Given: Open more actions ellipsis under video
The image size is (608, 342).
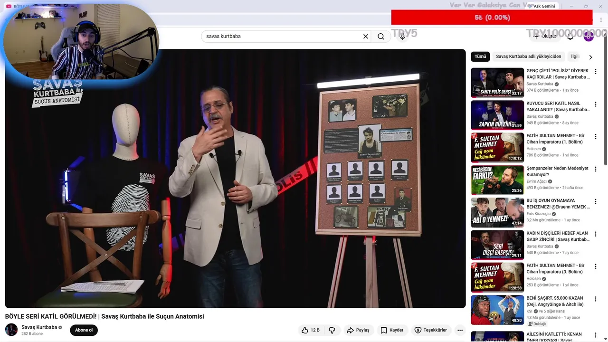Looking at the screenshot, I should [x=460, y=330].
